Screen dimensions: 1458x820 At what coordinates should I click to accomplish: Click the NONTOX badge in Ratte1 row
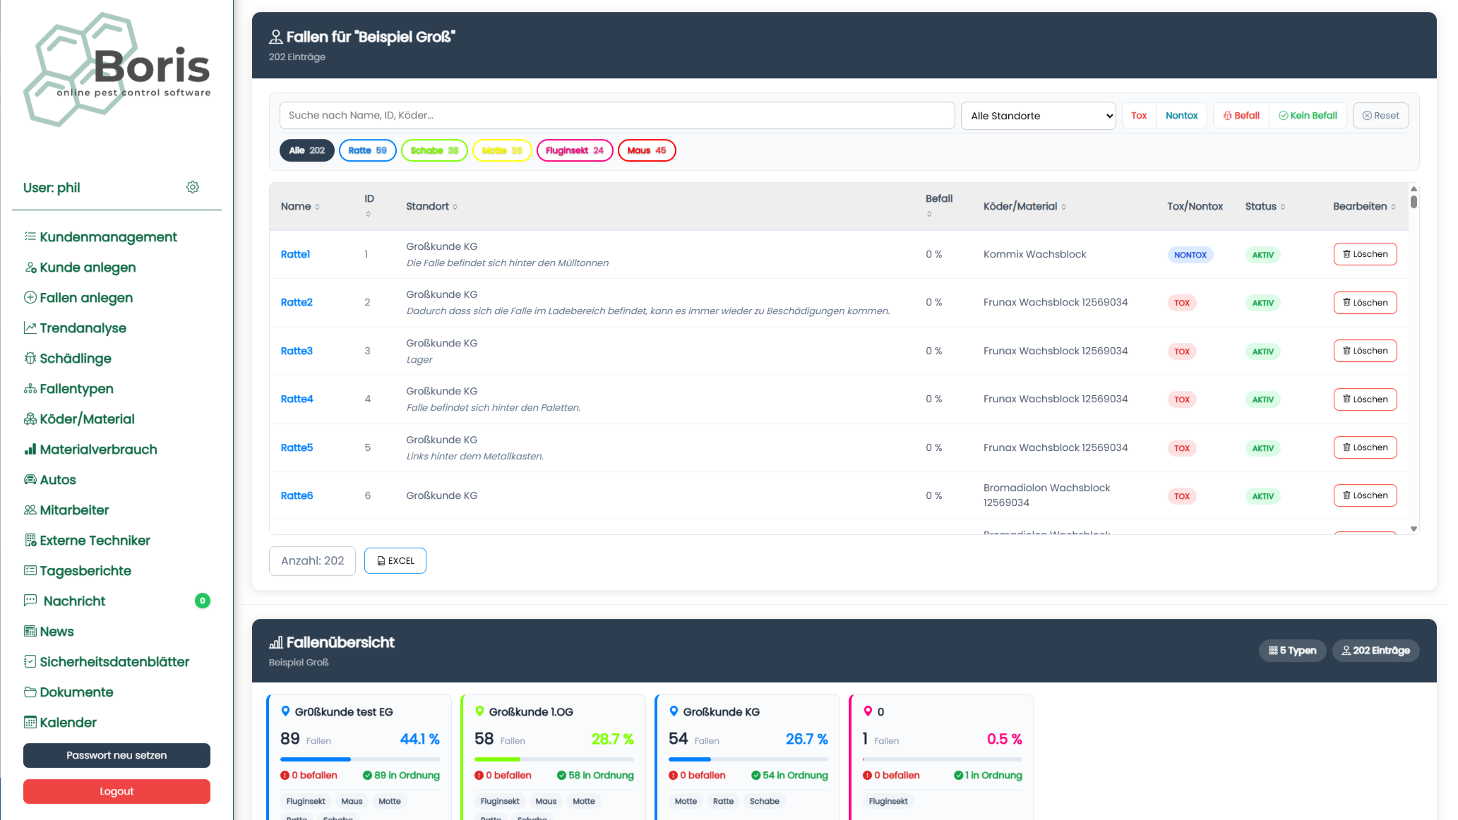[x=1190, y=255]
